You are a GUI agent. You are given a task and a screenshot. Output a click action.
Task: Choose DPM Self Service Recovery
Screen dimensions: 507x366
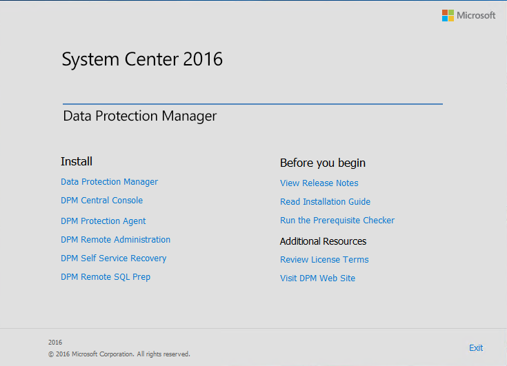pos(113,258)
